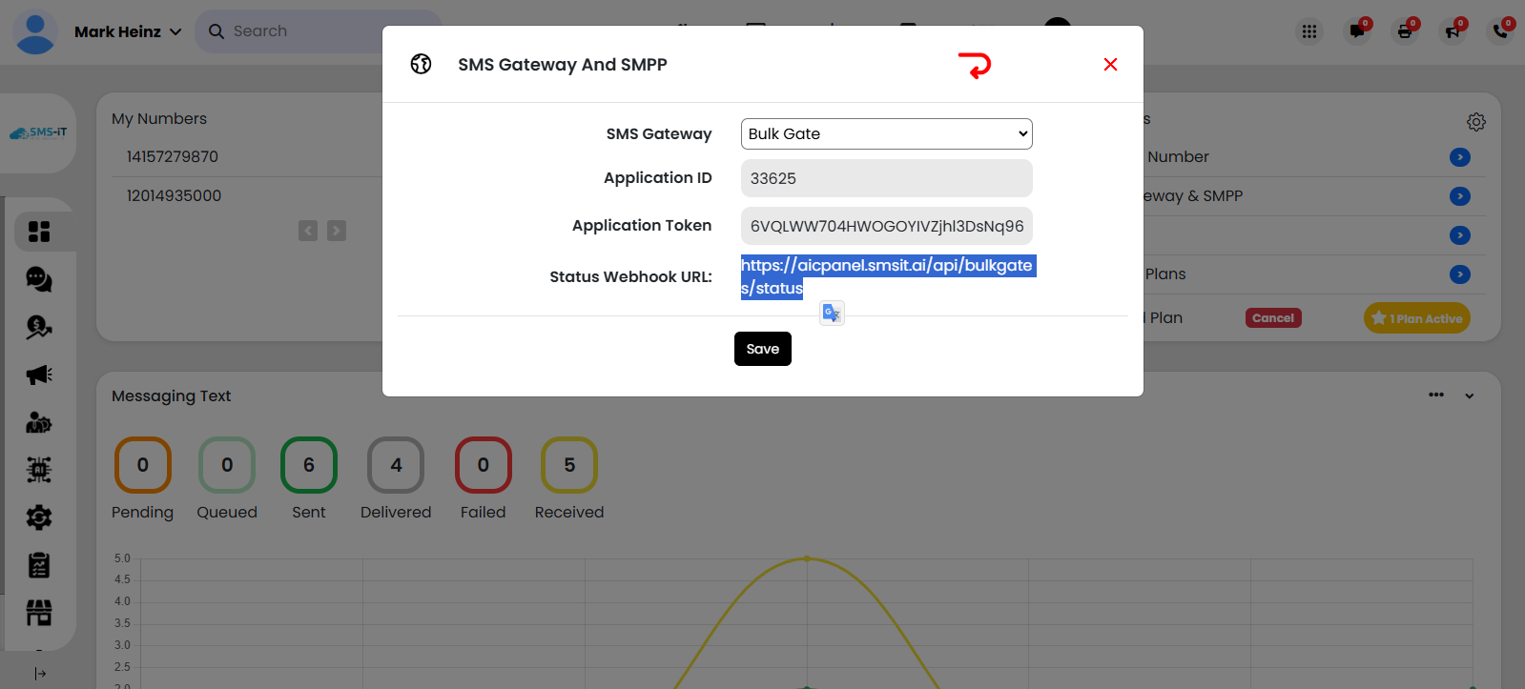The height and width of the screenshot is (689, 1525).
Task: Click the blue arrow next to Gateway & SMPP
Action: tap(1460, 196)
